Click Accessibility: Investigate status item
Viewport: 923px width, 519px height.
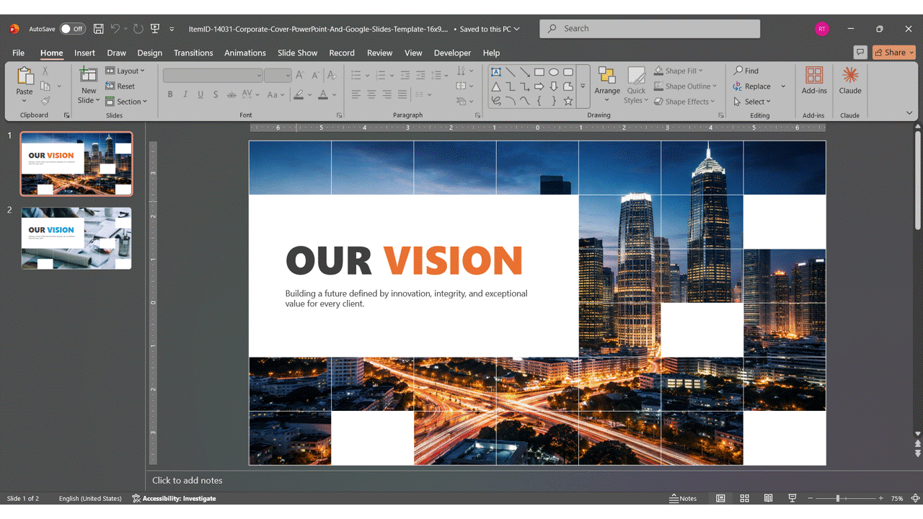[x=174, y=498]
